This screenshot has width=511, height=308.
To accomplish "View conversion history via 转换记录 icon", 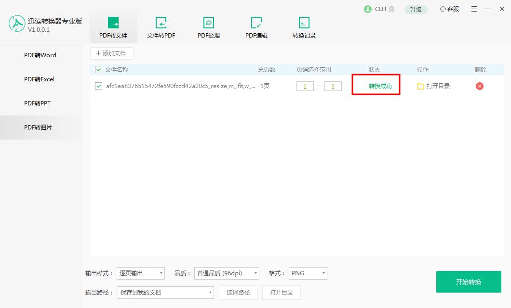I will tap(304, 23).
